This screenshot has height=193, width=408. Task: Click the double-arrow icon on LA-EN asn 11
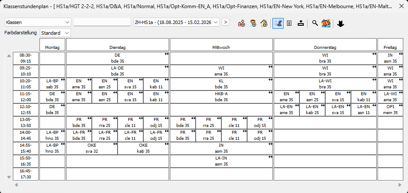coord(374,106)
